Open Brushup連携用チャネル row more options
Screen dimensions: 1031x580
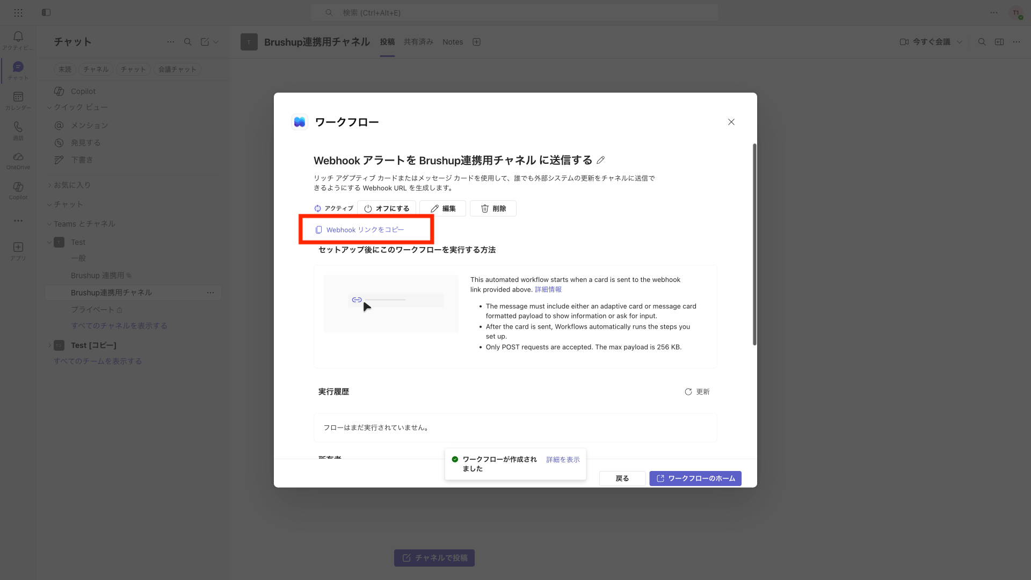click(x=210, y=293)
